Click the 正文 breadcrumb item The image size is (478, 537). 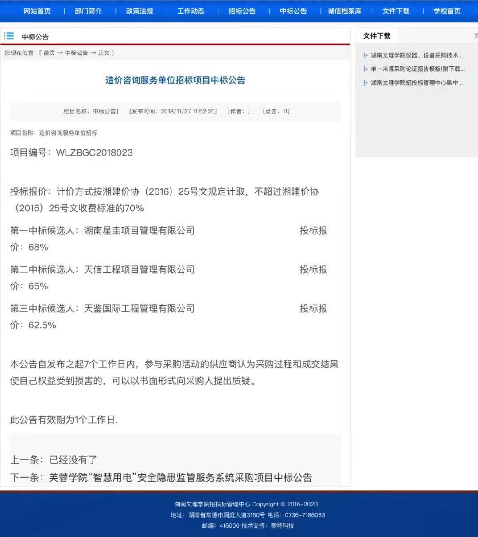pyautogui.click(x=104, y=53)
